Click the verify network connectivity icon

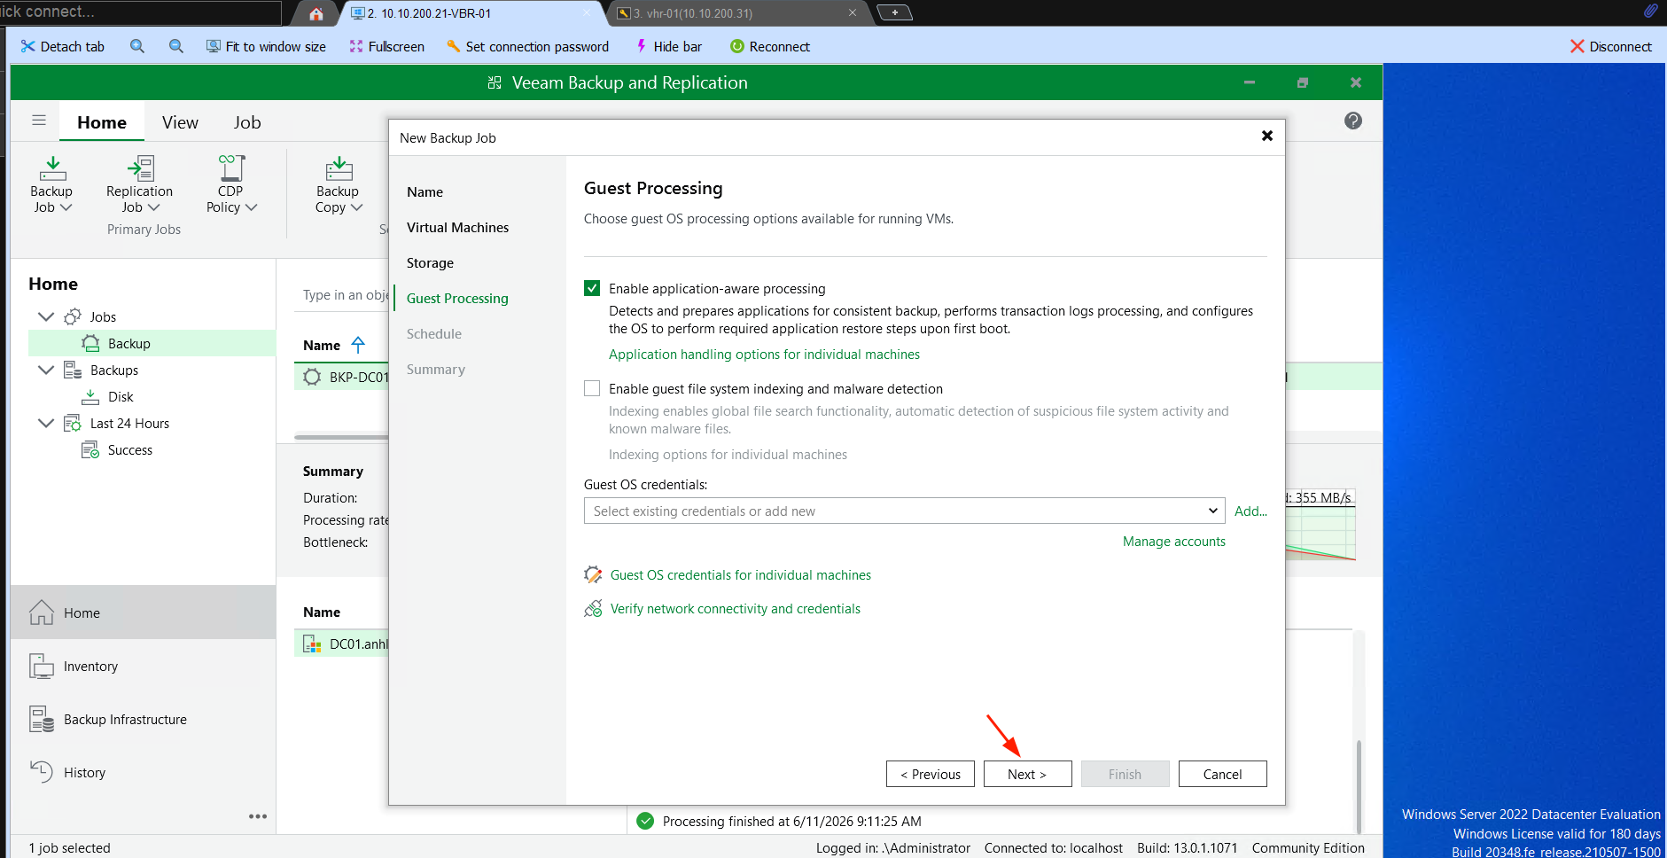[593, 608]
